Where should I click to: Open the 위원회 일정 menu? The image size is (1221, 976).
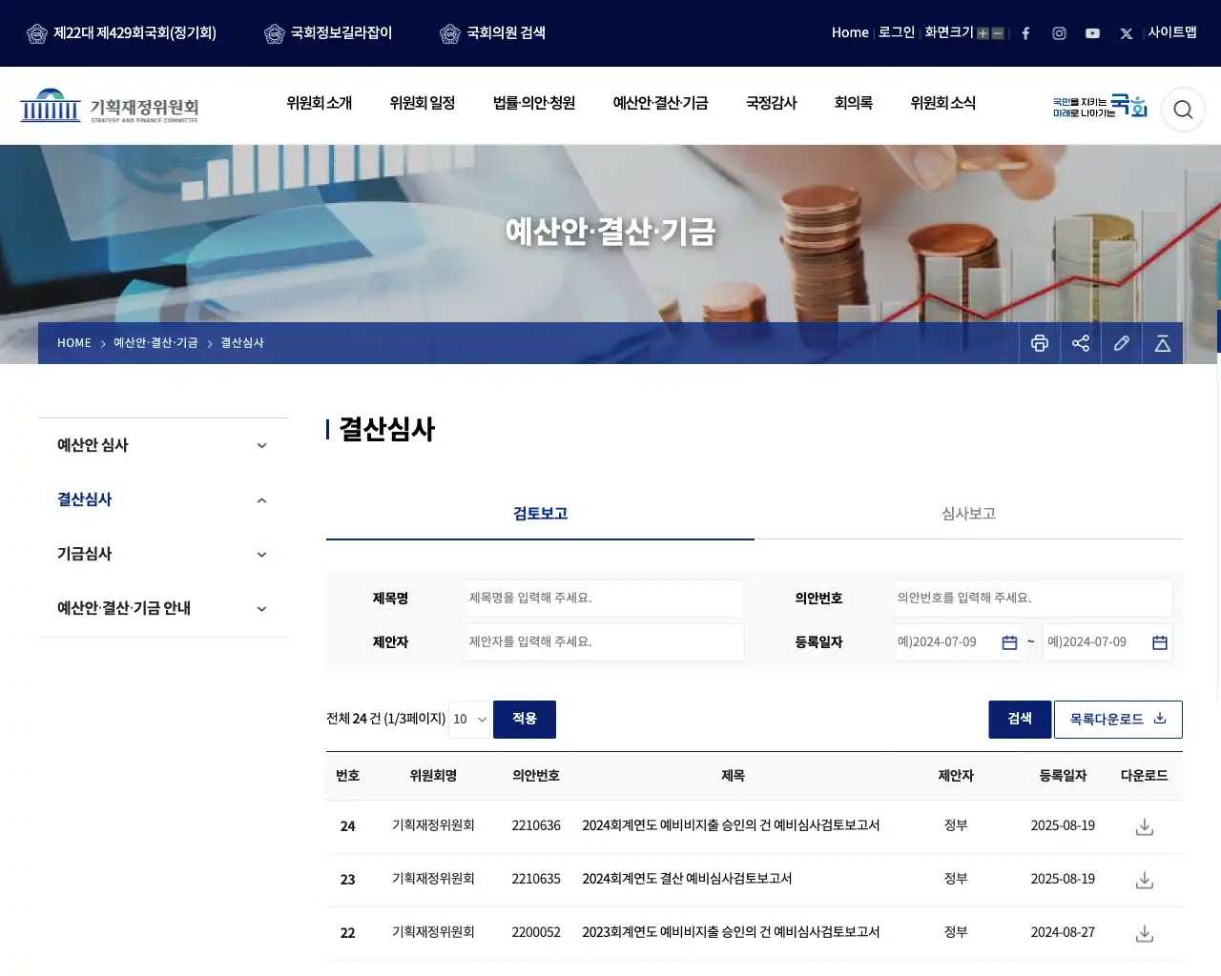(x=423, y=103)
